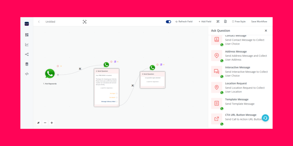The height and width of the screenshot is (146, 293).
Task: Zoom out canvas with minus button
Action: pyautogui.click(x=45, y=123)
